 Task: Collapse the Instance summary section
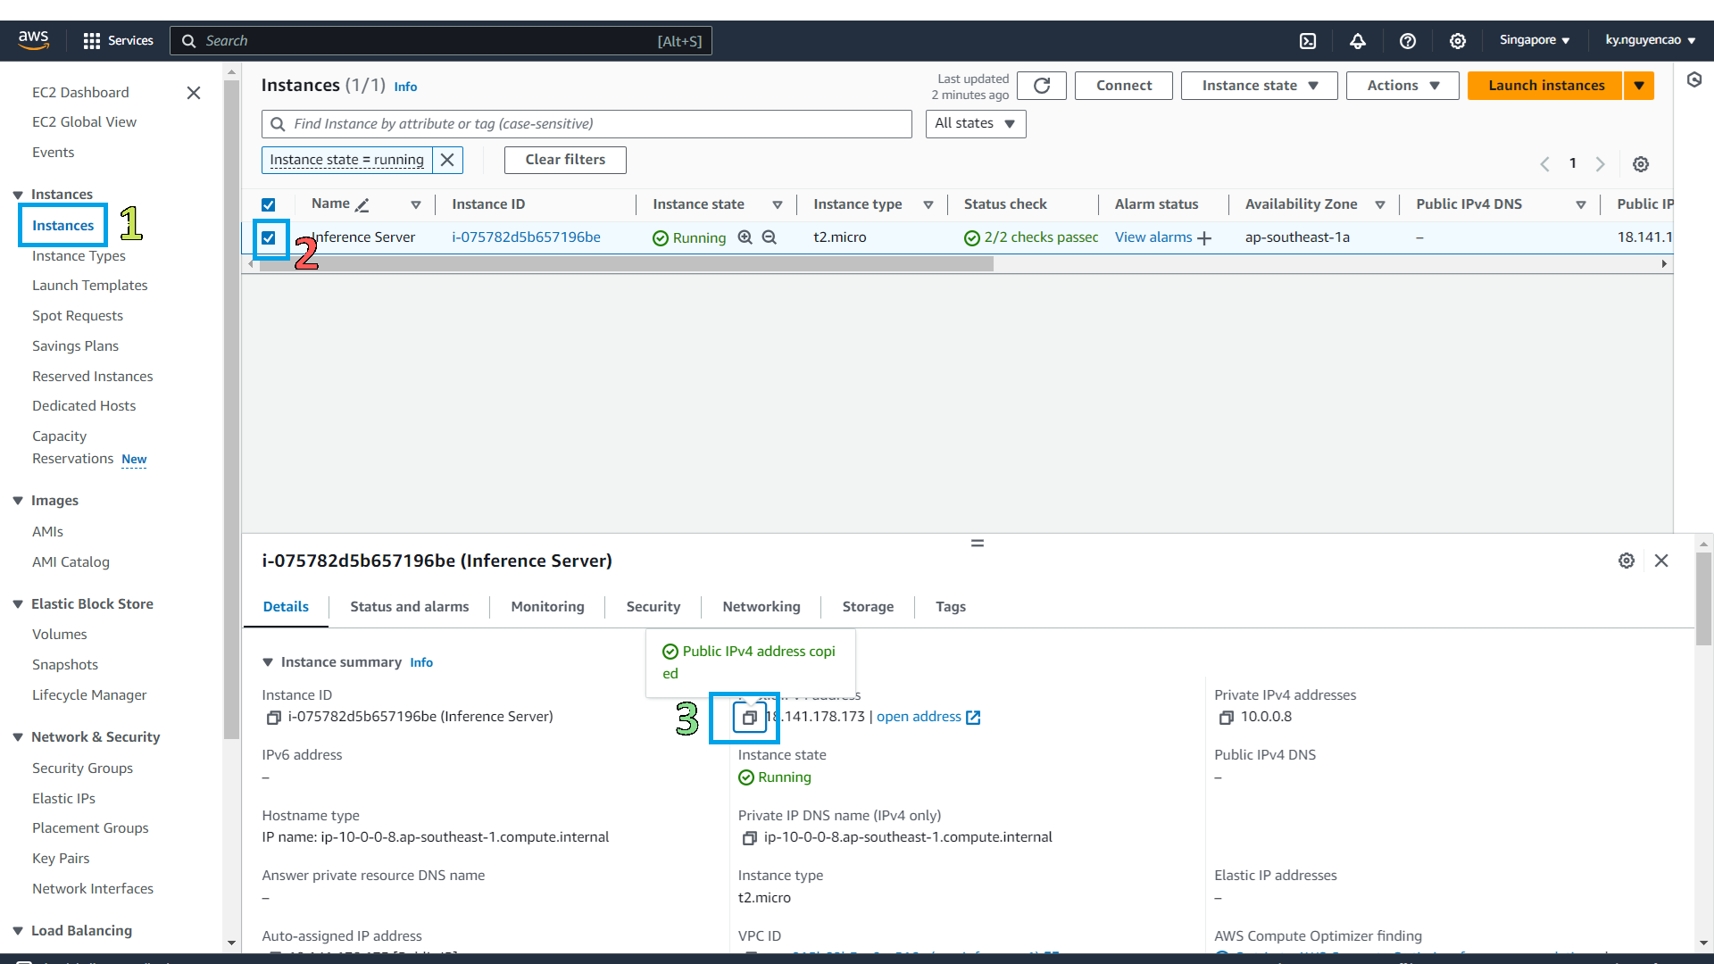(267, 662)
